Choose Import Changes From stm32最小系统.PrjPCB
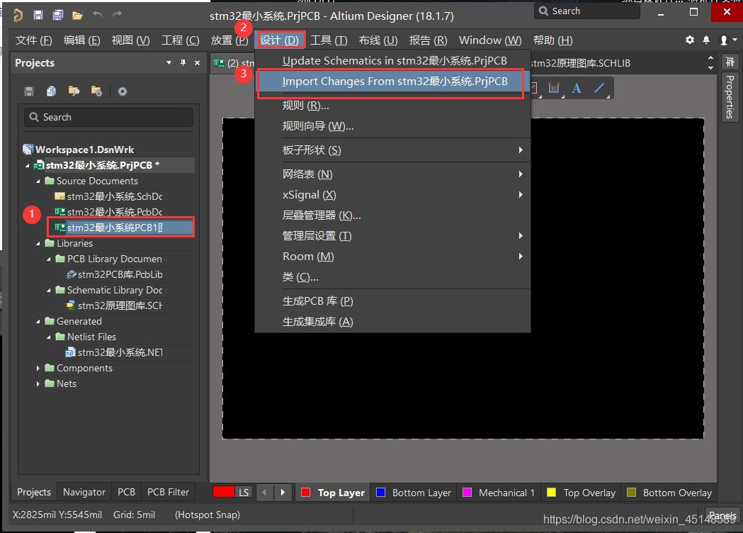 (395, 82)
